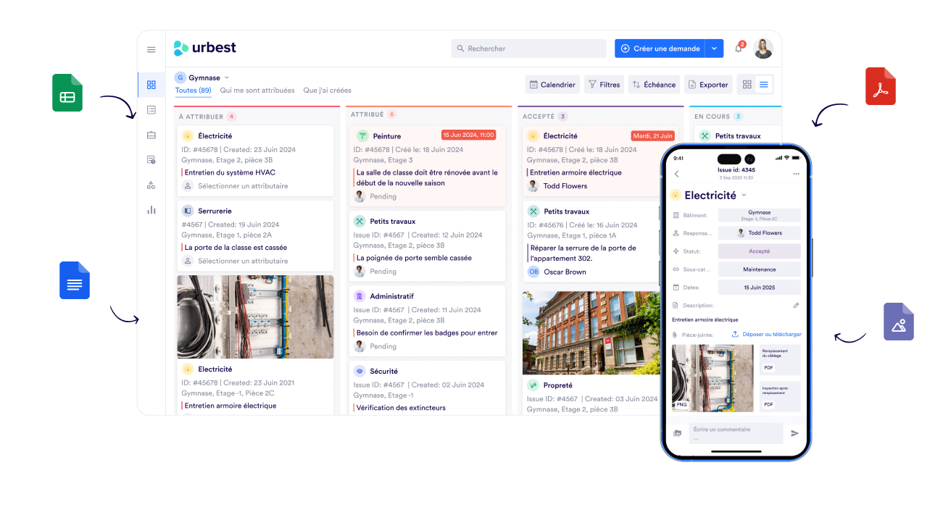Open the list view icon in left sidebar
The height and width of the screenshot is (507, 951).
pyautogui.click(x=151, y=110)
